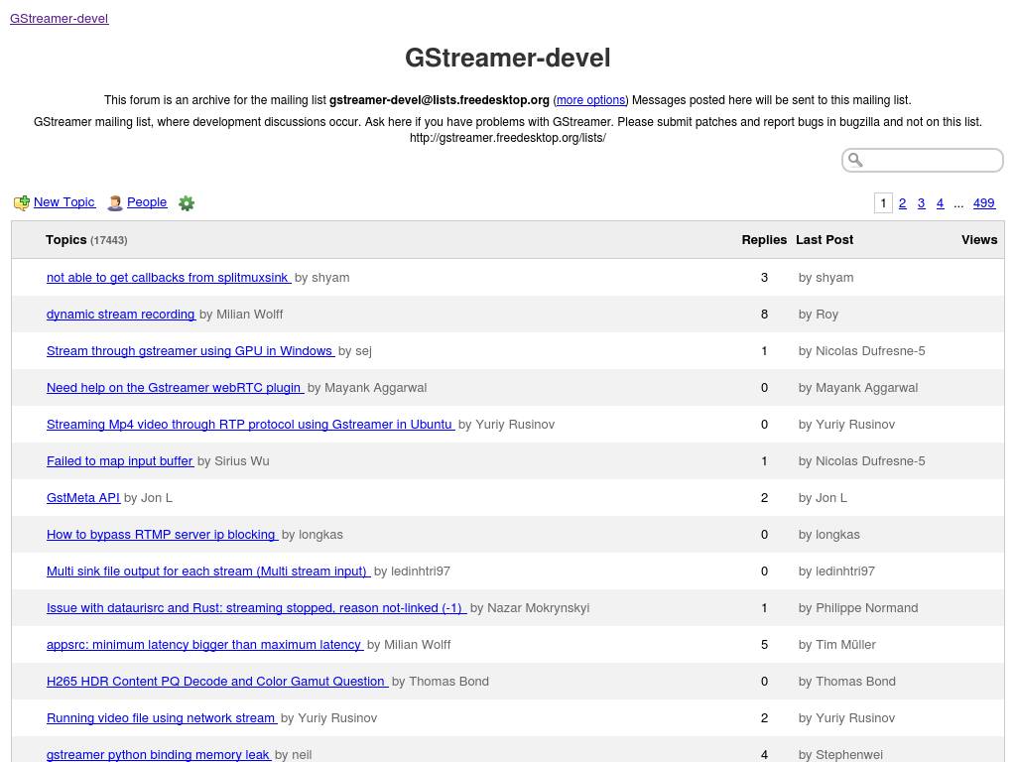Screen dimensions: 1016x762
Task: Click the http://gstreamer.freedesktop.org/lists/ URL text
Action: pyautogui.click(x=507, y=137)
